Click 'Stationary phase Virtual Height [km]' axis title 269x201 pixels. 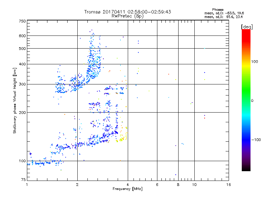coord(15,101)
